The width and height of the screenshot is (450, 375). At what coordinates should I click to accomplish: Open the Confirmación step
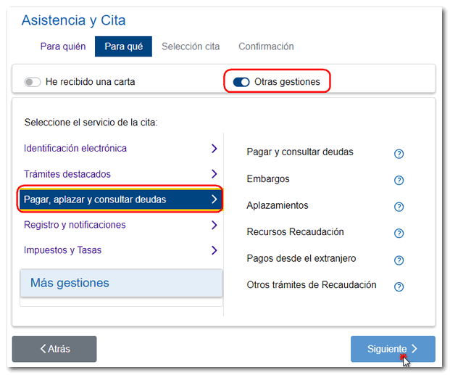click(x=266, y=46)
